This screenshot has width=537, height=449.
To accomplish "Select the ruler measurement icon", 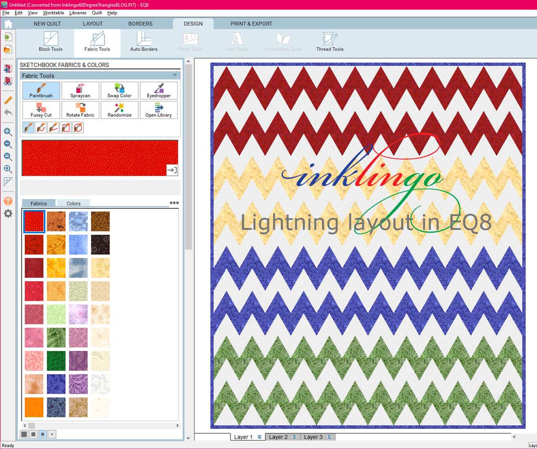I will tap(8, 100).
